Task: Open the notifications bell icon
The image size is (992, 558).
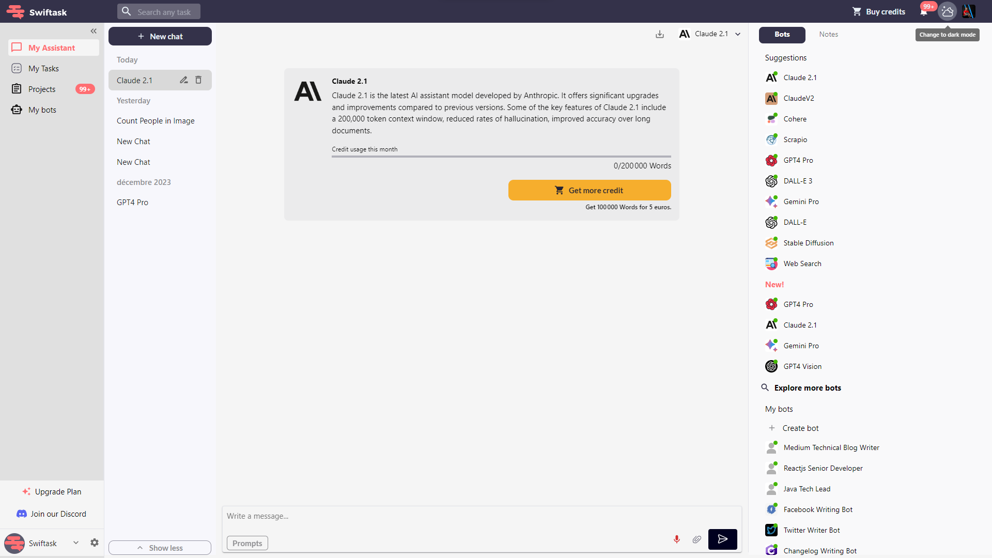Action: 924,11
